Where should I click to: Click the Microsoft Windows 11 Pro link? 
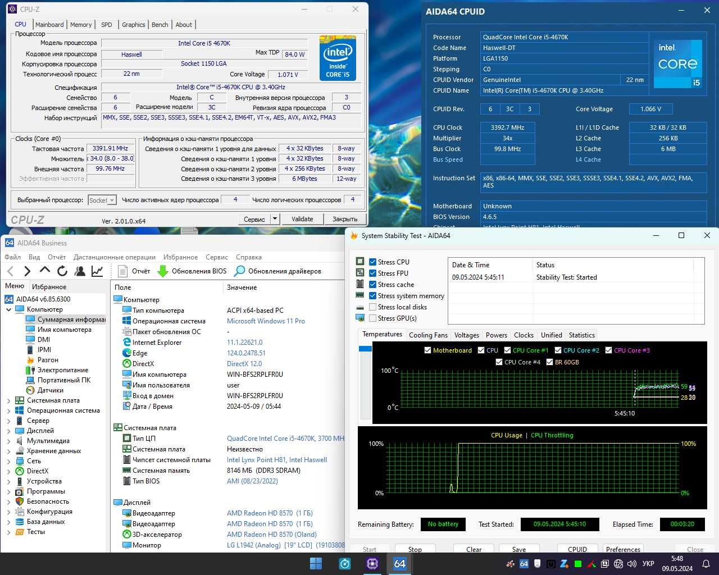[266, 321]
